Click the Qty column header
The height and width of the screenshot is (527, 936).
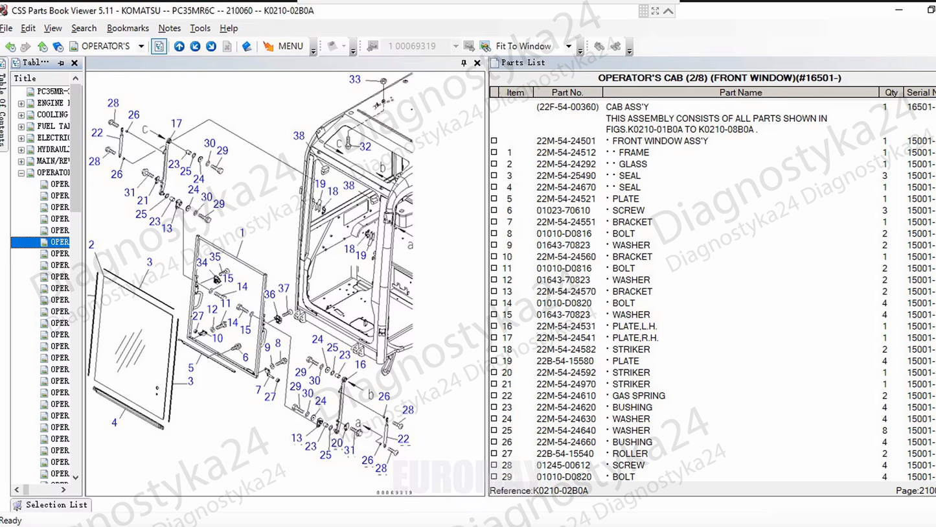[x=891, y=93]
